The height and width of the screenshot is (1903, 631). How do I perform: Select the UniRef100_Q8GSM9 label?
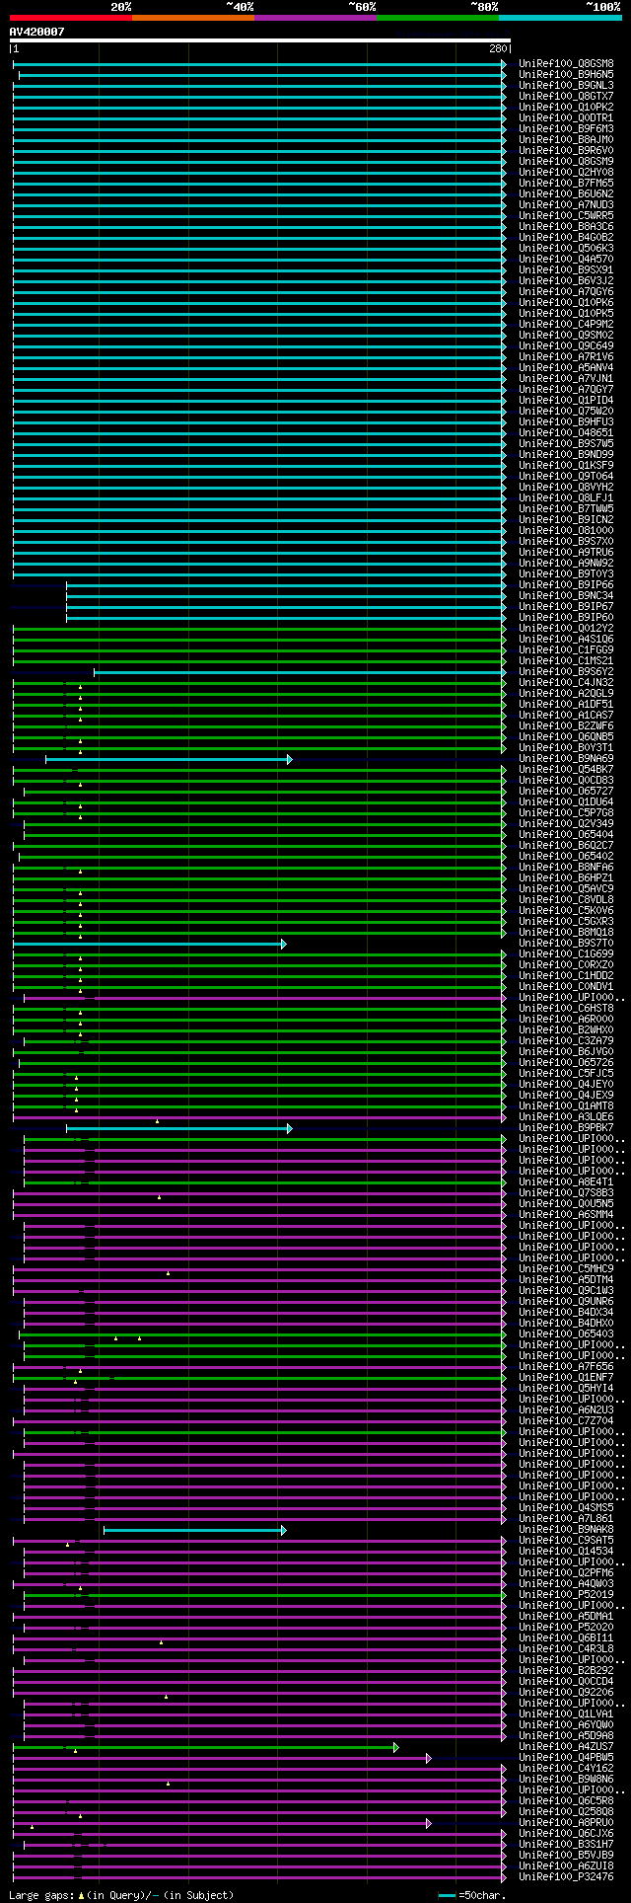(566, 161)
